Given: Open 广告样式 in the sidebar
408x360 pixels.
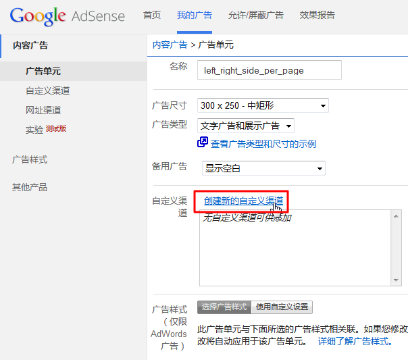Looking at the screenshot, I should (x=30, y=159).
